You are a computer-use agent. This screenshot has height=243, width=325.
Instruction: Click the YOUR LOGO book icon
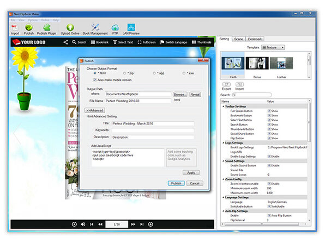click(16, 42)
